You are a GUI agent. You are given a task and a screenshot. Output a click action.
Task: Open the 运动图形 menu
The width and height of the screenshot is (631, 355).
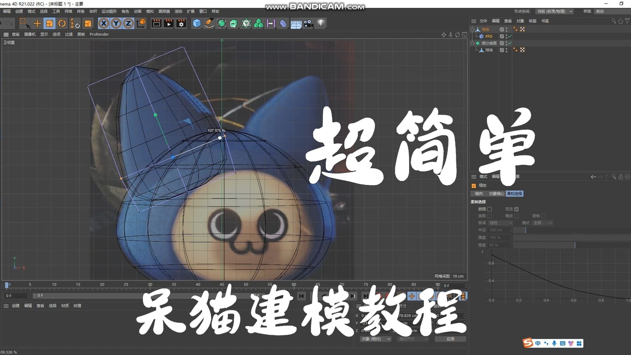click(x=109, y=11)
